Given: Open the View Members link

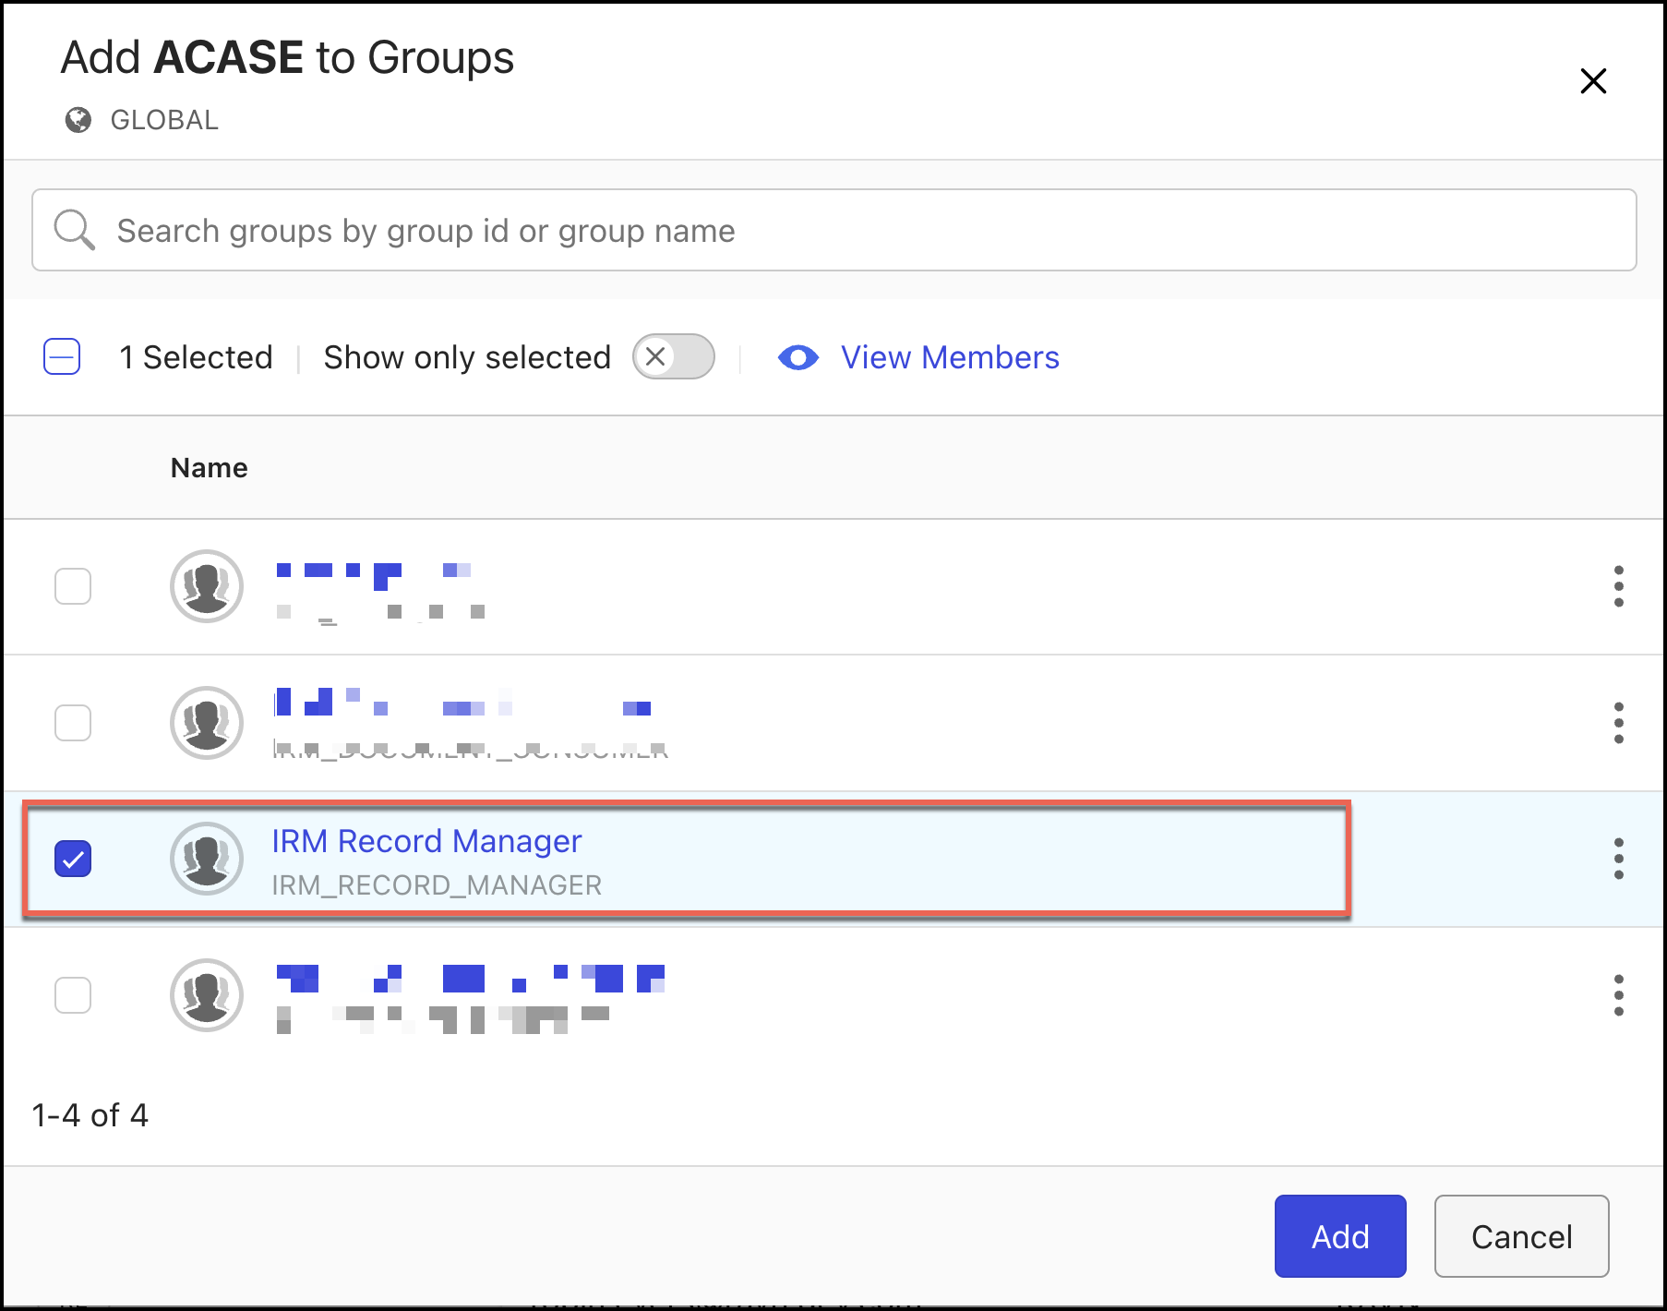Looking at the screenshot, I should click(x=949, y=357).
